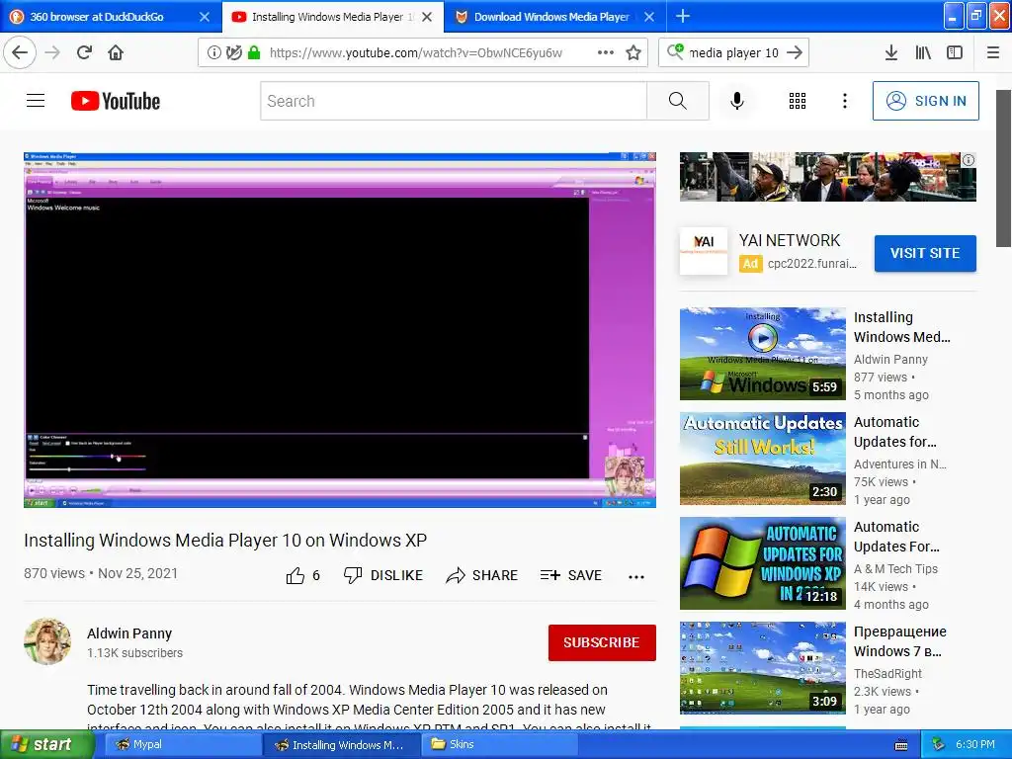Click the SIGN IN button
The width and height of the screenshot is (1012, 759).
pos(925,101)
